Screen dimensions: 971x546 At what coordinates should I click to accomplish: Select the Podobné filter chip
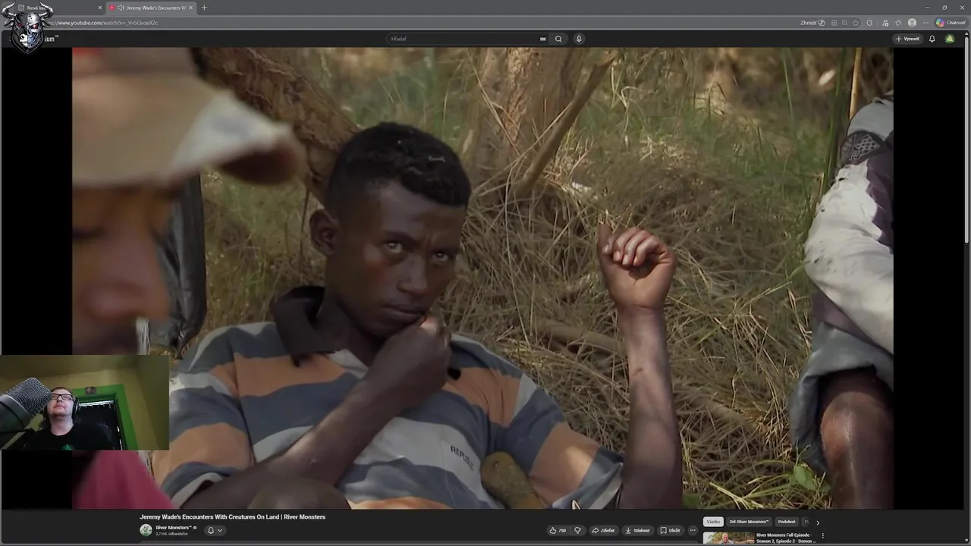(787, 522)
